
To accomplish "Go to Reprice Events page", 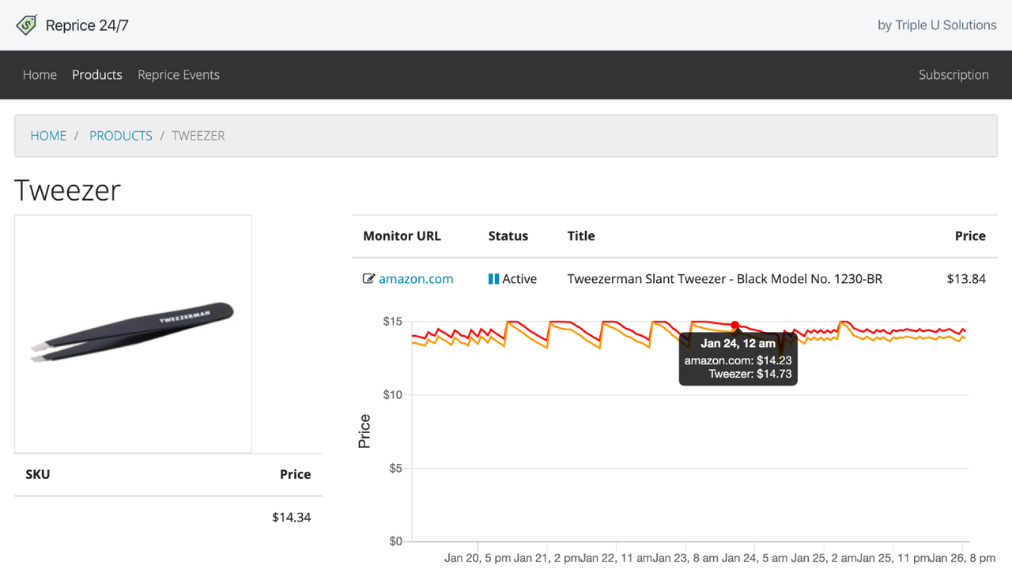I will click(179, 74).
